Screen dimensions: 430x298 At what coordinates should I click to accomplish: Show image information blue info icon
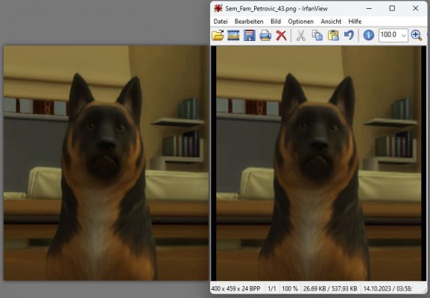click(369, 35)
